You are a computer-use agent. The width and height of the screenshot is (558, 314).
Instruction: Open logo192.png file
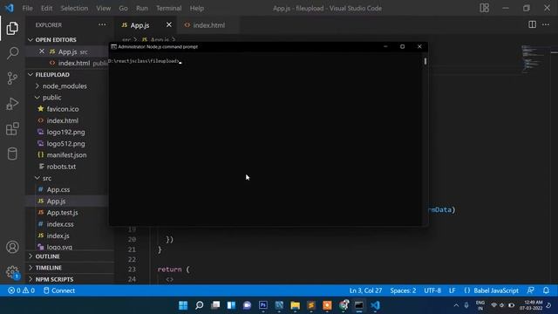pyautogui.click(x=66, y=132)
